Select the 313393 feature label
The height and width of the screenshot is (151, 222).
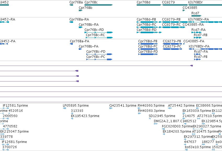[x=77, y=111]
